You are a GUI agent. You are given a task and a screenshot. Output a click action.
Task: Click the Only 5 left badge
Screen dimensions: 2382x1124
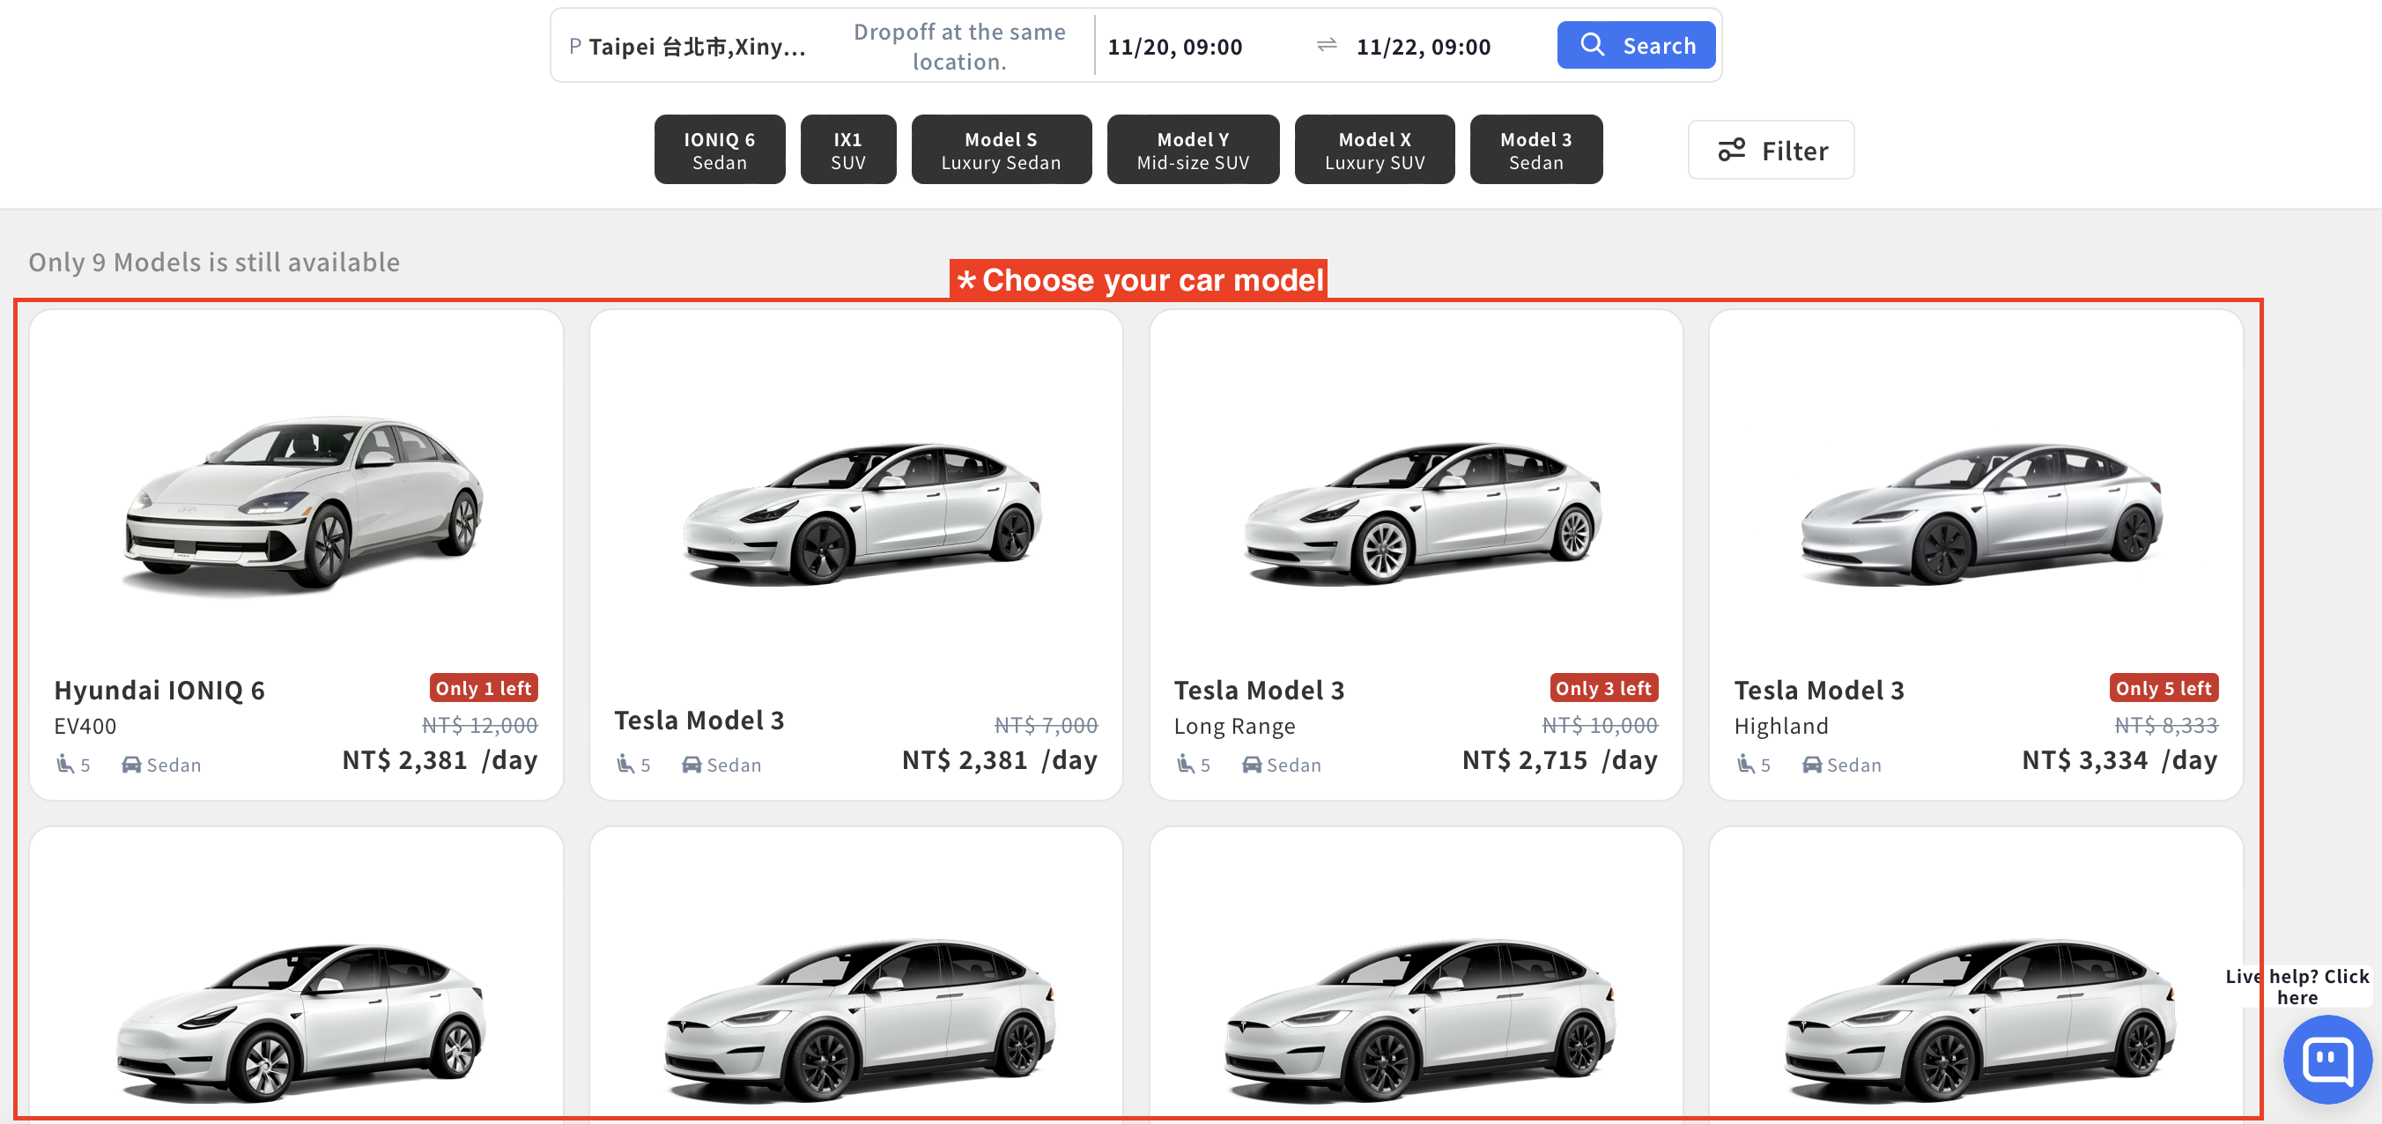pos(2164,687)
